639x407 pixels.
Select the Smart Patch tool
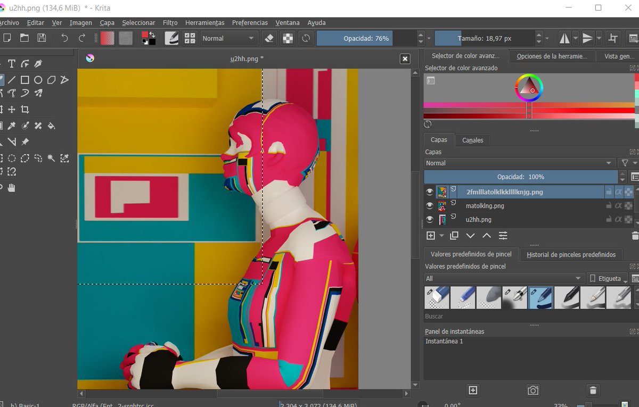click(x=38, y=126)
